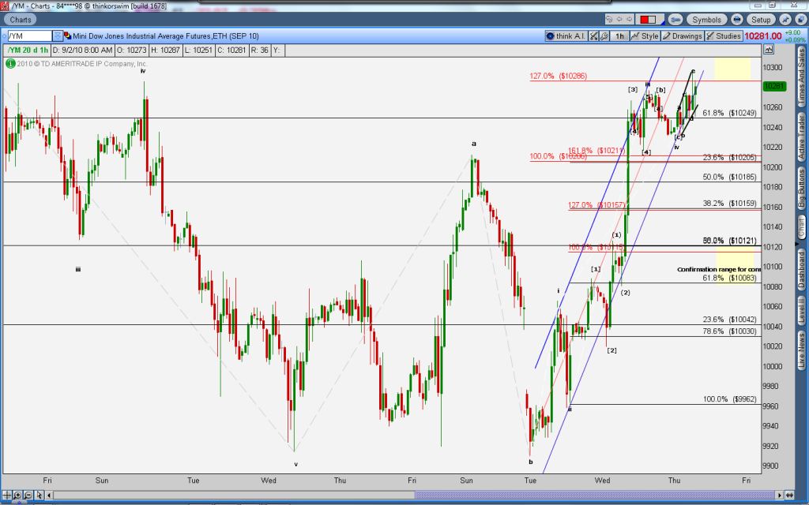Open the Charts tab
Image resolution: width=809 pixels, height=505 pixels.
[x=21, y=19]
